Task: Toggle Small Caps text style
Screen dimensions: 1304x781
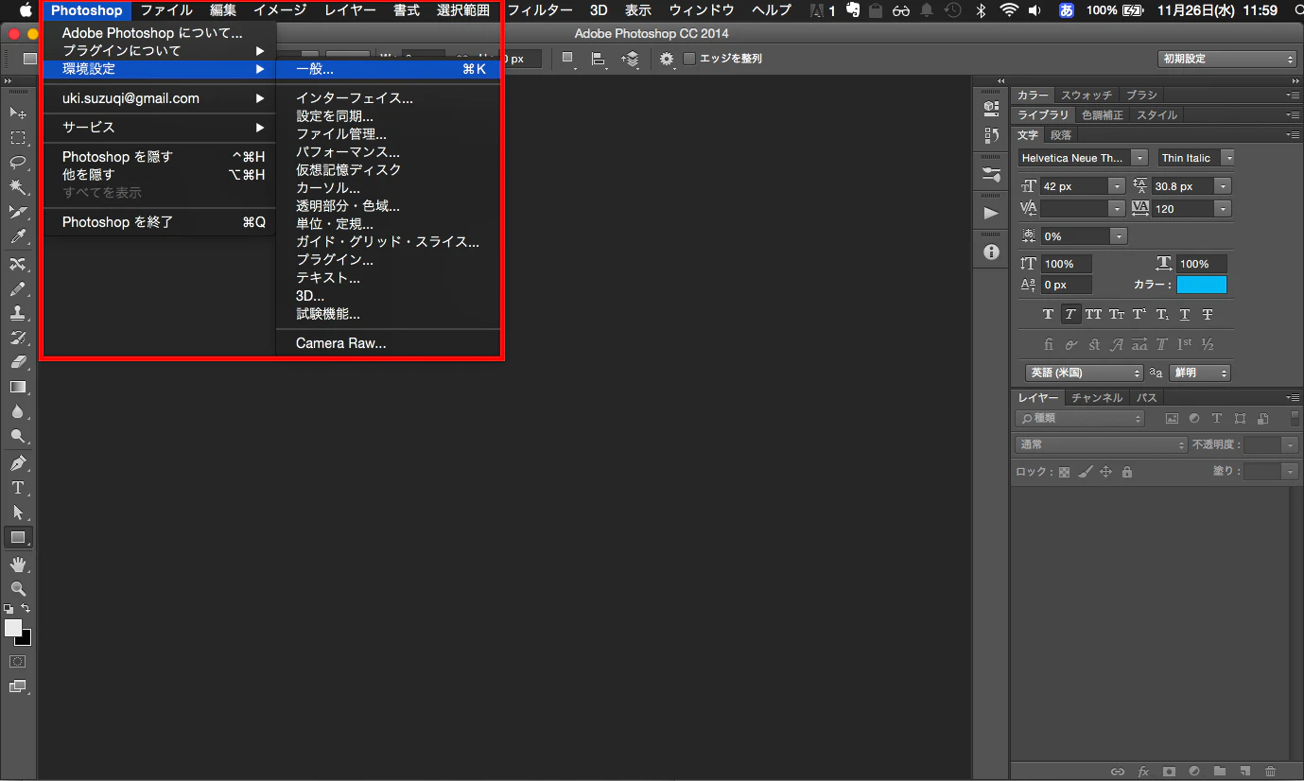Action: [x=1117, y=315]
